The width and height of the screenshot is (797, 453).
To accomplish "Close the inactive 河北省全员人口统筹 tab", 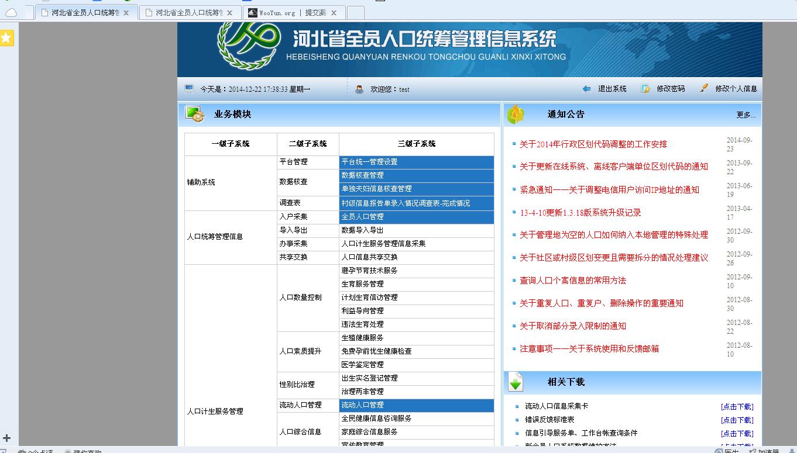I will 229,12.
